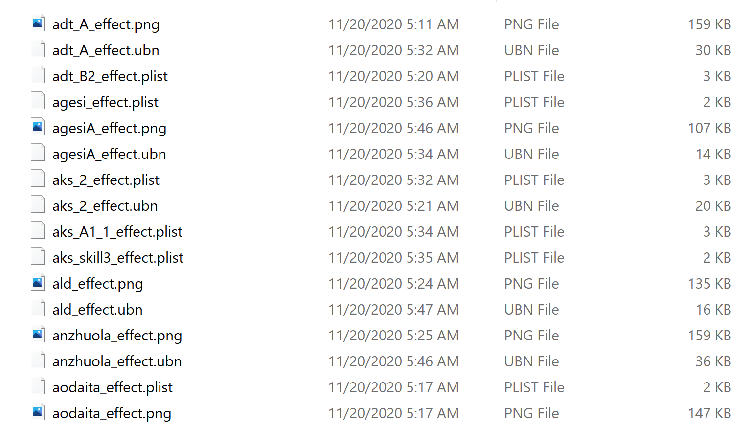The image size is (752, 428).
Task: Click the image icon of anzhuola_effect.png
Action: pos(38,334)
